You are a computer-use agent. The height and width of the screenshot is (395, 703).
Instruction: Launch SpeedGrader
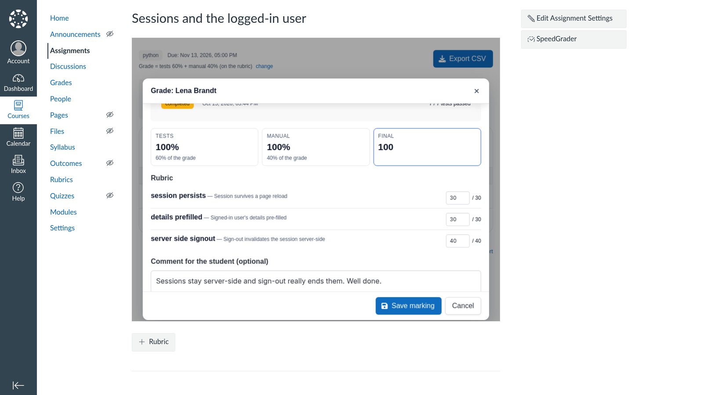(574, 39)
